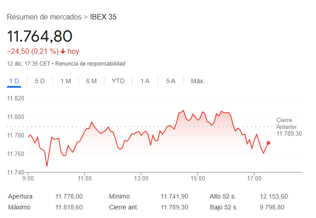The height and width of the screenshot is (218, 316).
Task: Click the red down arrow icon
Action: tap(63, 52)
